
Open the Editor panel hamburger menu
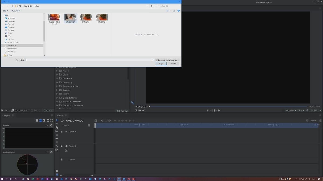tap(66, 116)
